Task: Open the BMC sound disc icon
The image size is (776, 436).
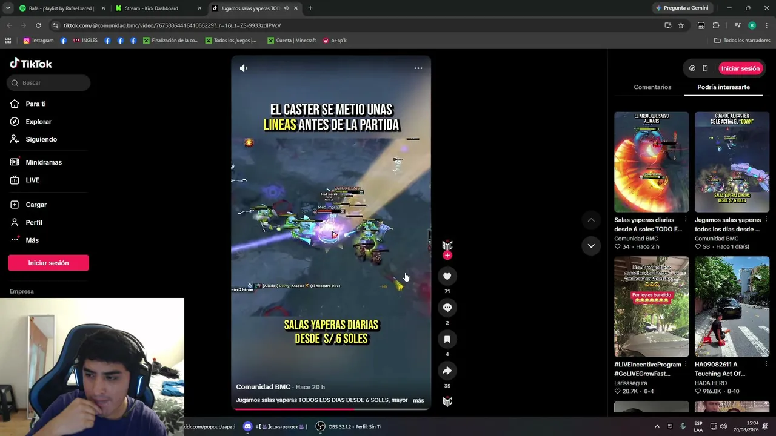Action: 447,401
